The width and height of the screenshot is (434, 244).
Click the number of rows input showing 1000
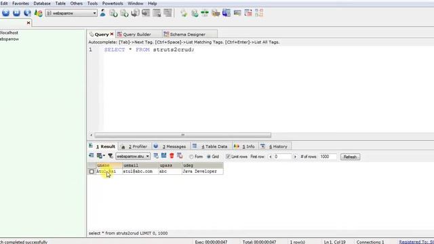(328, 157)
